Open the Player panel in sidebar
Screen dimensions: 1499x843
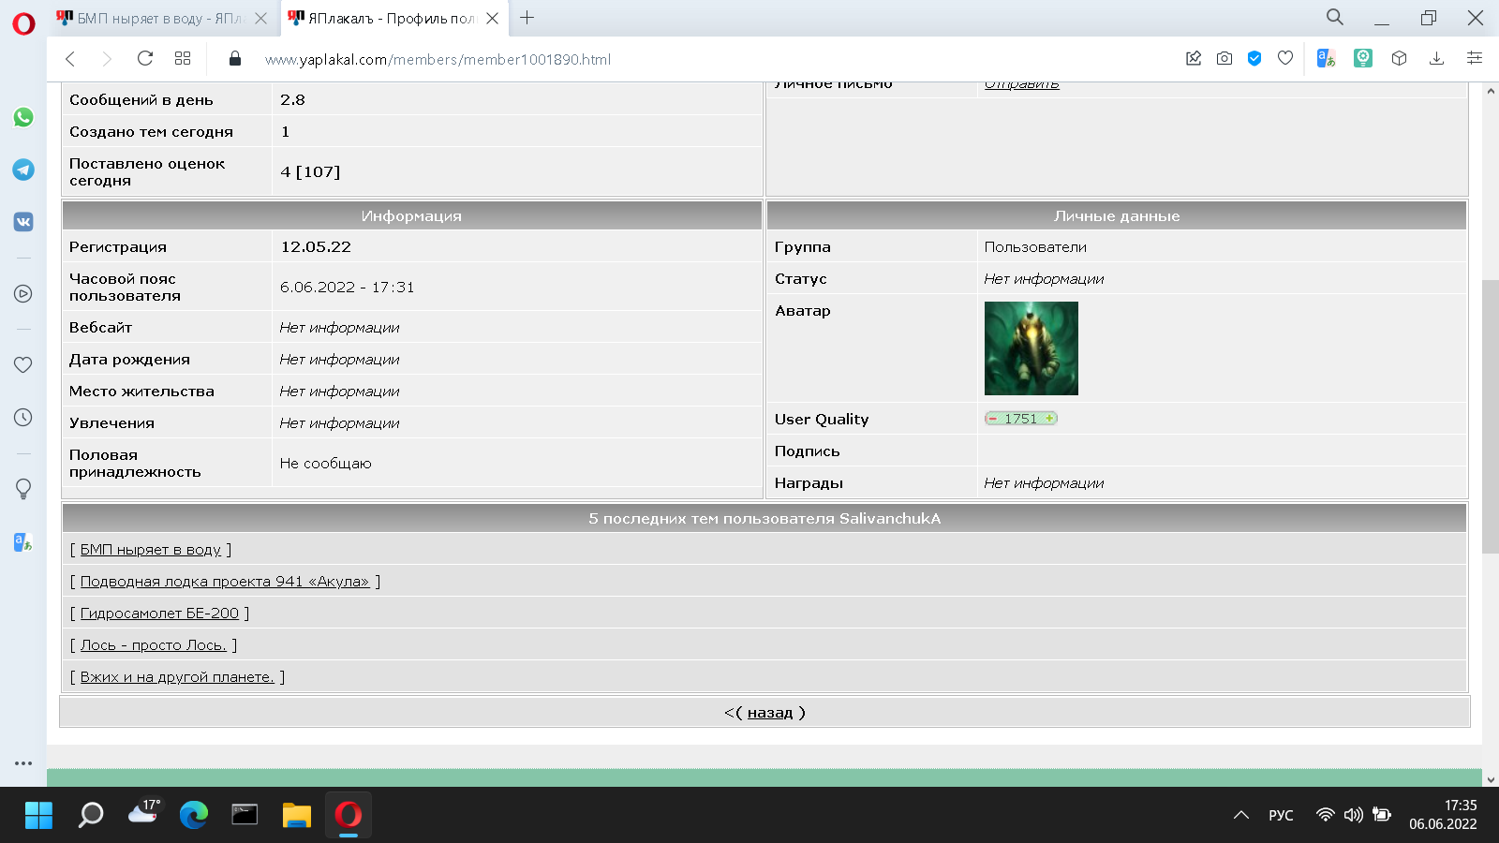[23, 293]
